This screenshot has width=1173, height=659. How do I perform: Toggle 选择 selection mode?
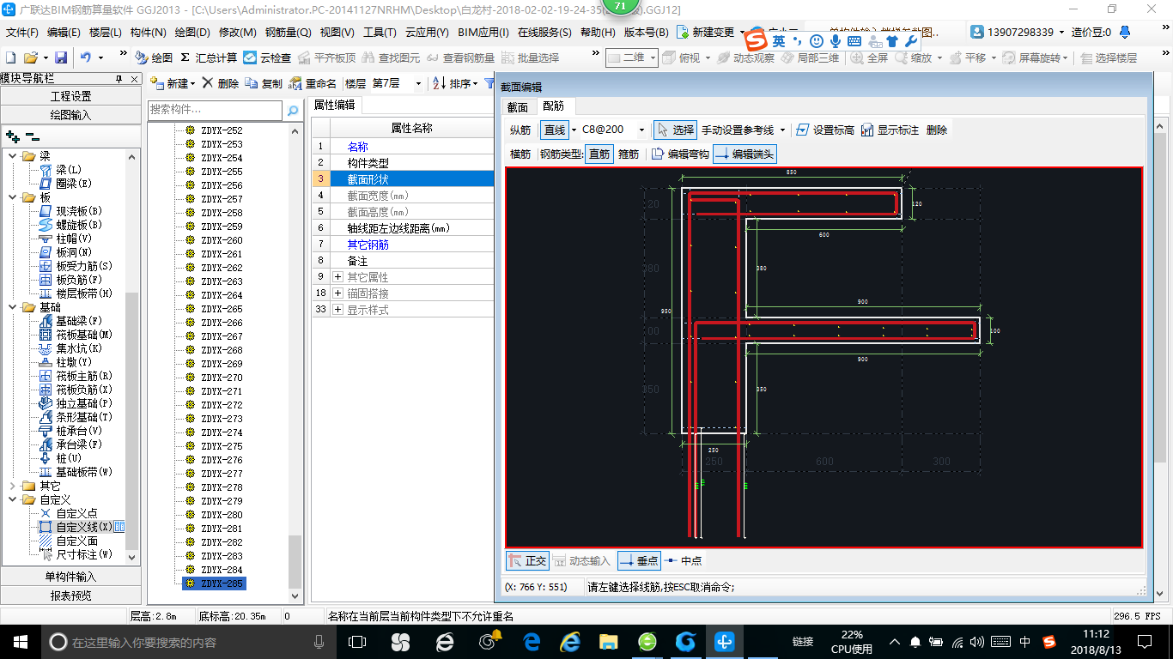click(674, 130)
